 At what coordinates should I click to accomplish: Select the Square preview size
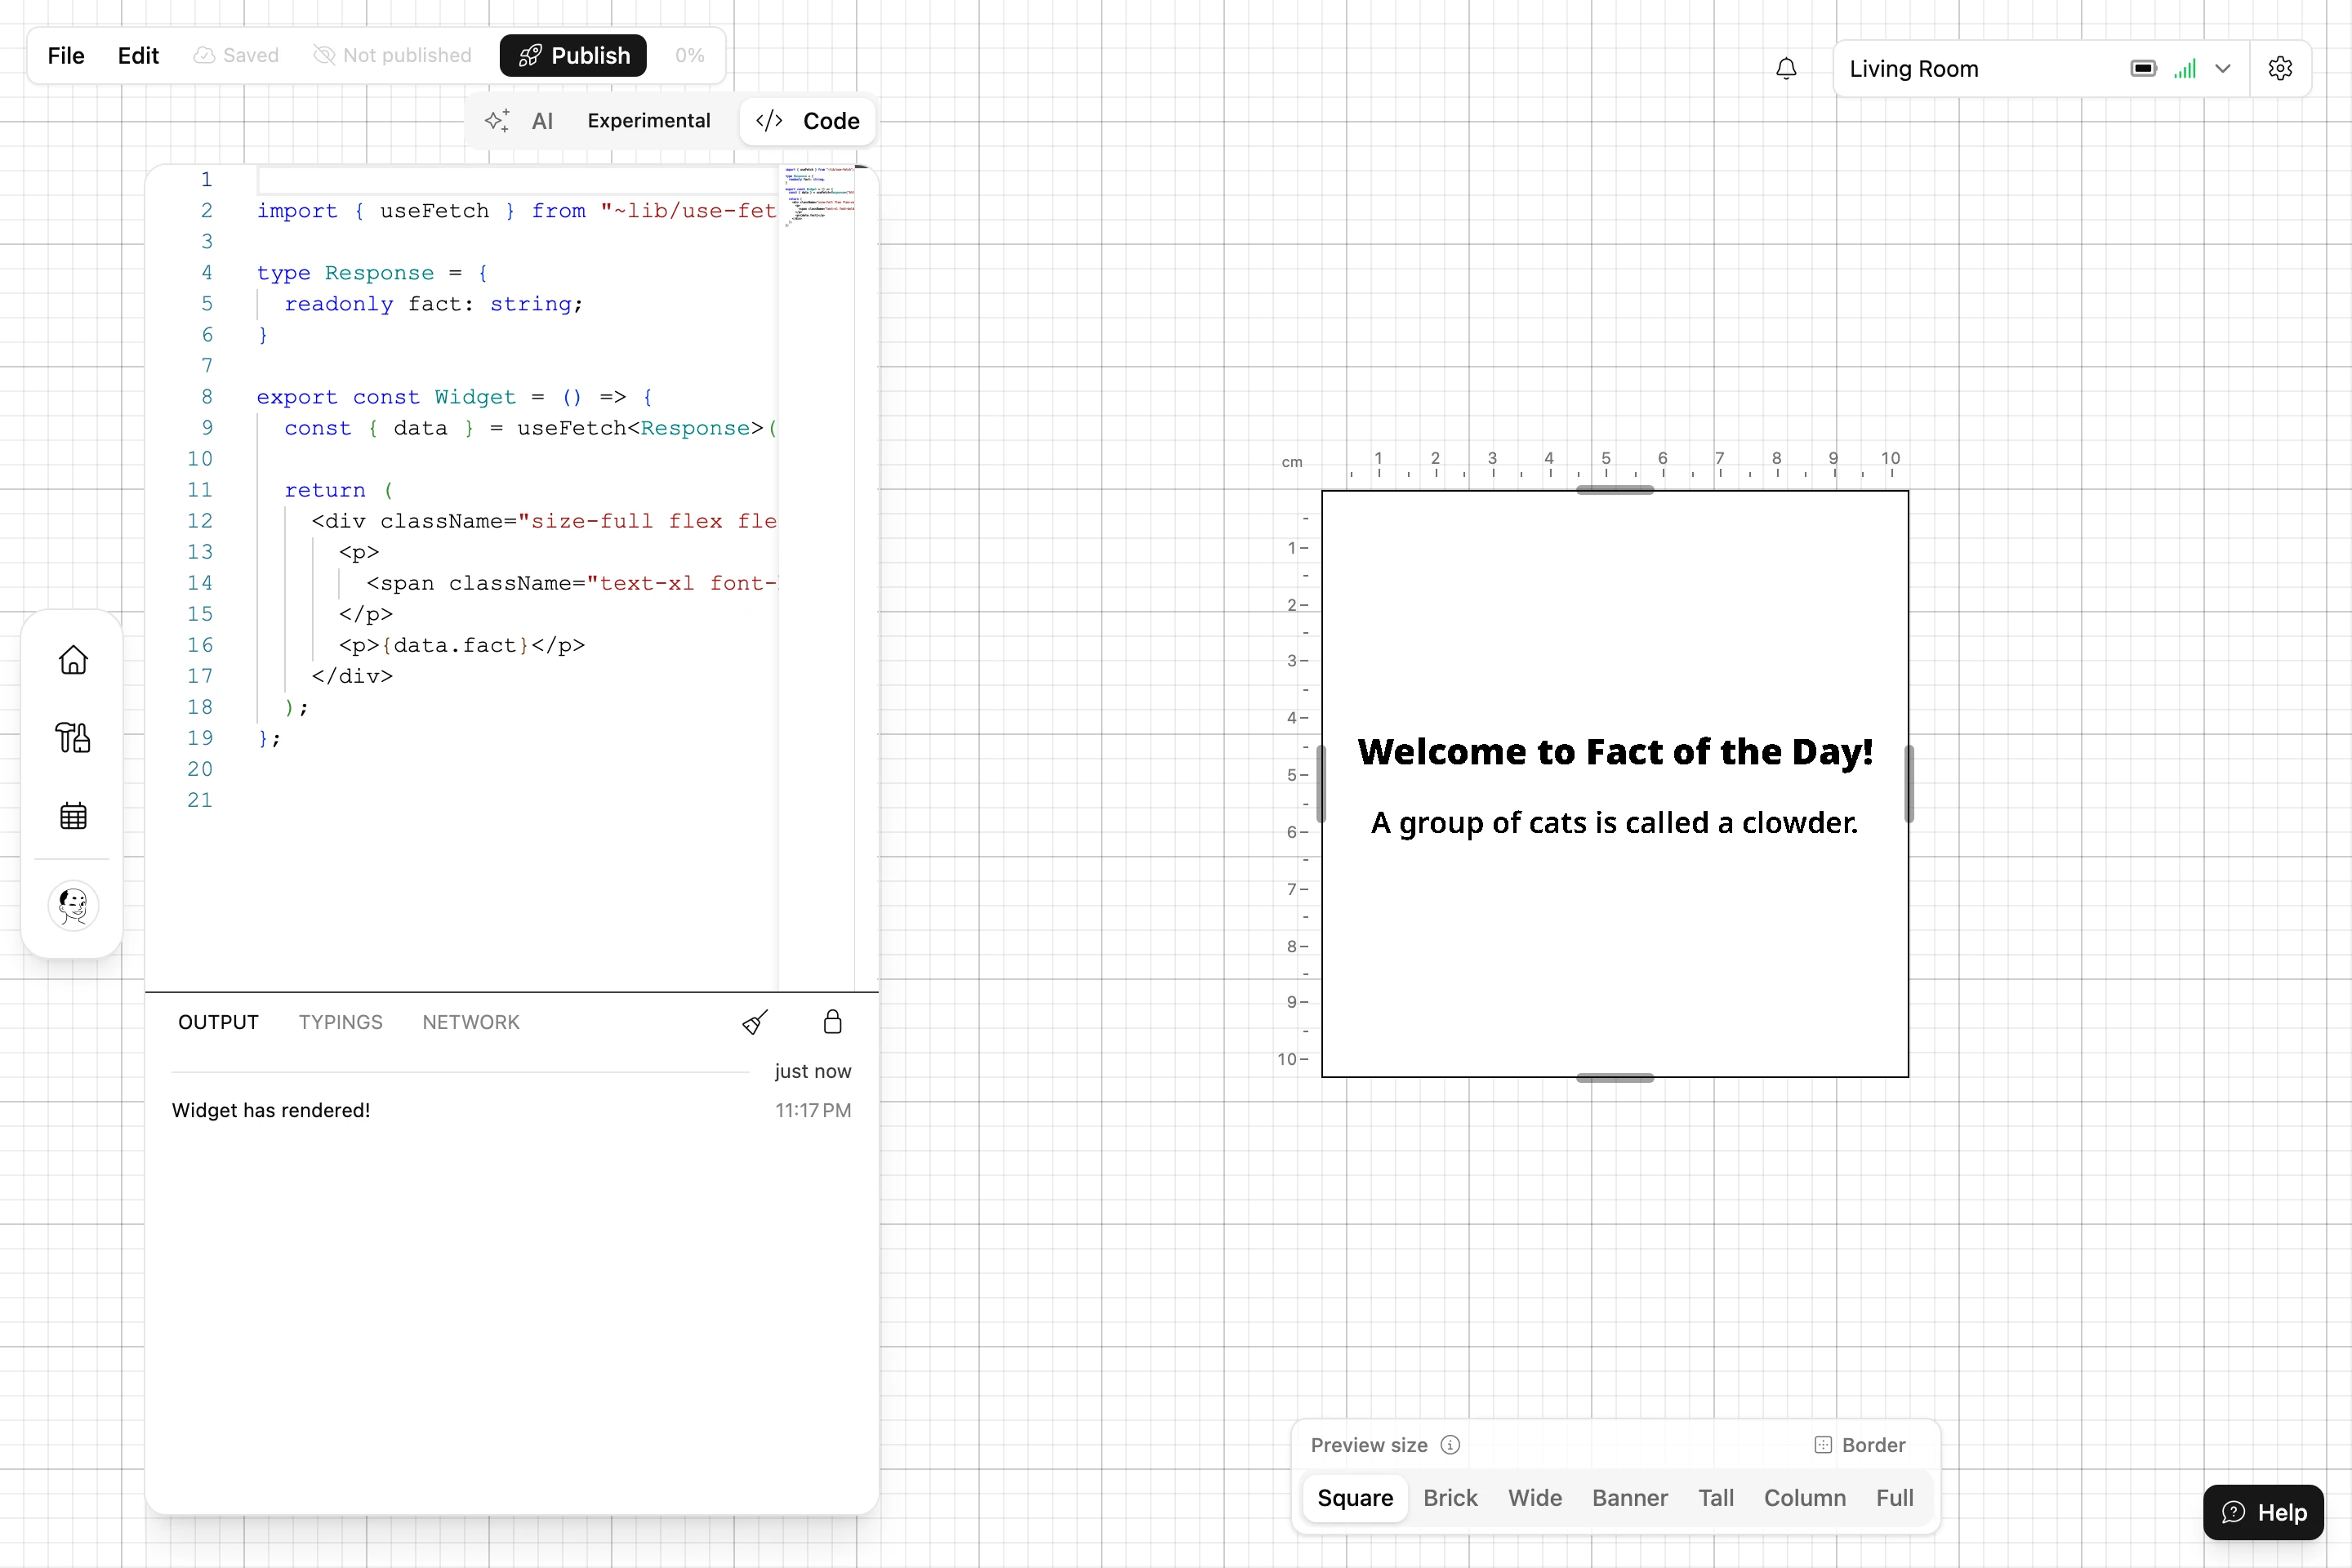[x=1355, y=1498]
